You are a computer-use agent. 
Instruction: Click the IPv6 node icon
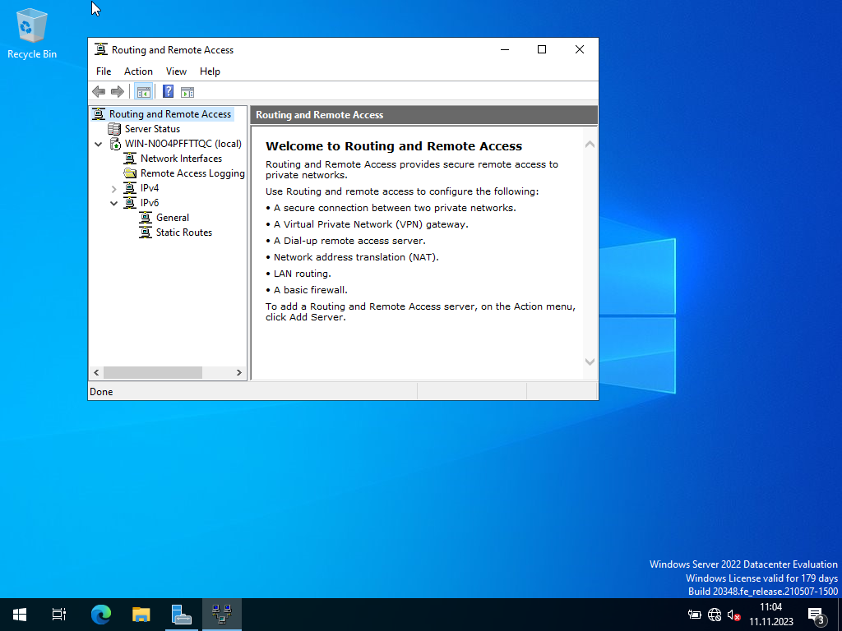point(130,203)
